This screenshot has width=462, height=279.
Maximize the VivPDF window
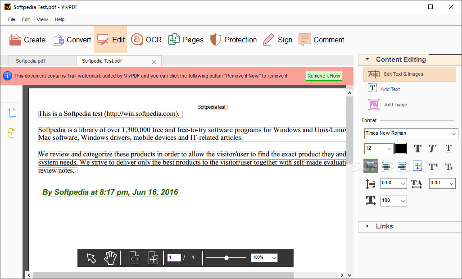click(430, 7)
